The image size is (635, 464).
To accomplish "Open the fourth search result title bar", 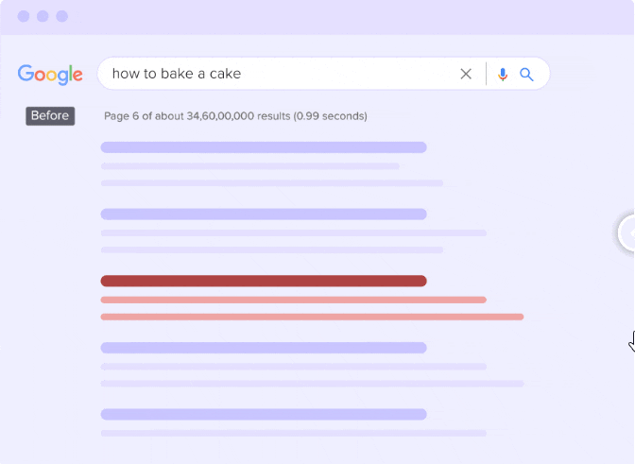I will [x=264, y=347].
